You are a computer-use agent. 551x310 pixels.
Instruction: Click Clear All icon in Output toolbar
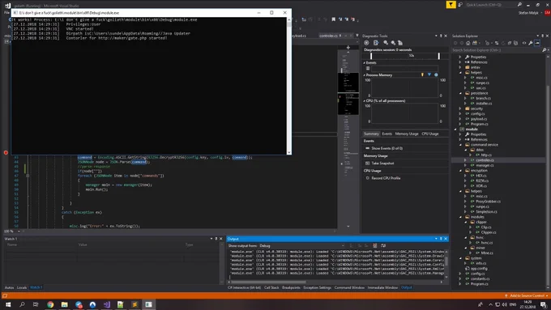[x=374, y=246]
